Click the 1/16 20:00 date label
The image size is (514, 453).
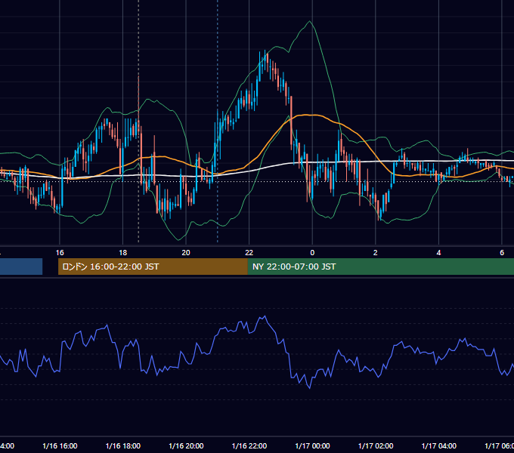click(x=186, y=446)
